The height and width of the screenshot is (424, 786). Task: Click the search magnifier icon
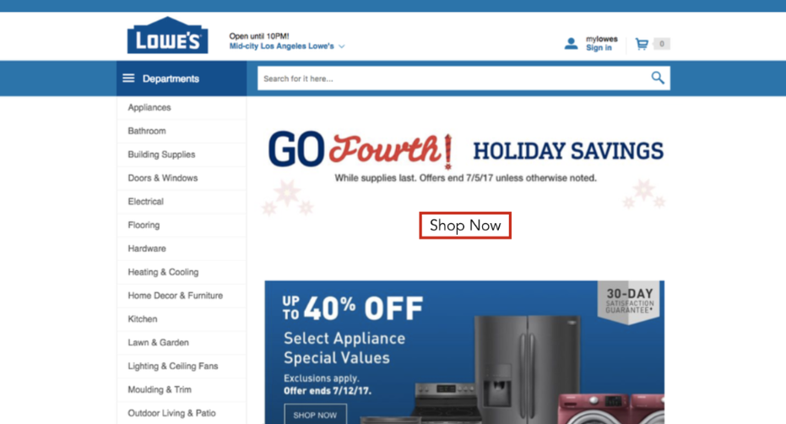coord(657,78)
